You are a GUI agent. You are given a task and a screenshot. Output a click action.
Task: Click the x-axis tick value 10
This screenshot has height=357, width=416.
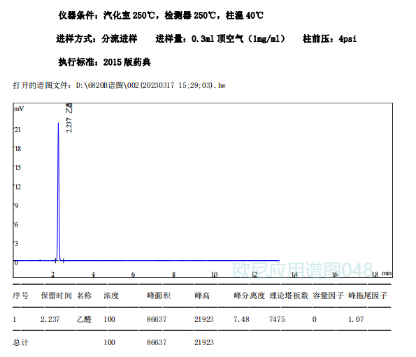pyautogui.click(x=214, y=275)
